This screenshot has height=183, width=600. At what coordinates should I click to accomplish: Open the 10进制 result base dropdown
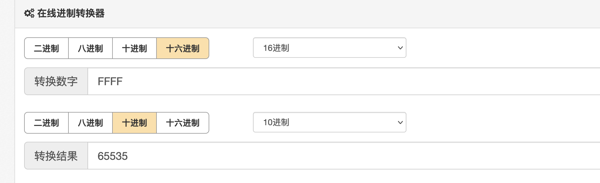pos(330,122)
